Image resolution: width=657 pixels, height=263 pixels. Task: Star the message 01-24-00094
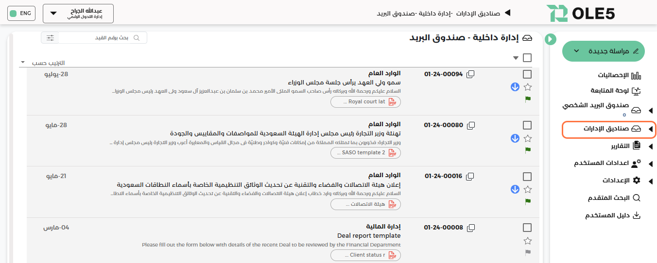(x=528, y=87)
